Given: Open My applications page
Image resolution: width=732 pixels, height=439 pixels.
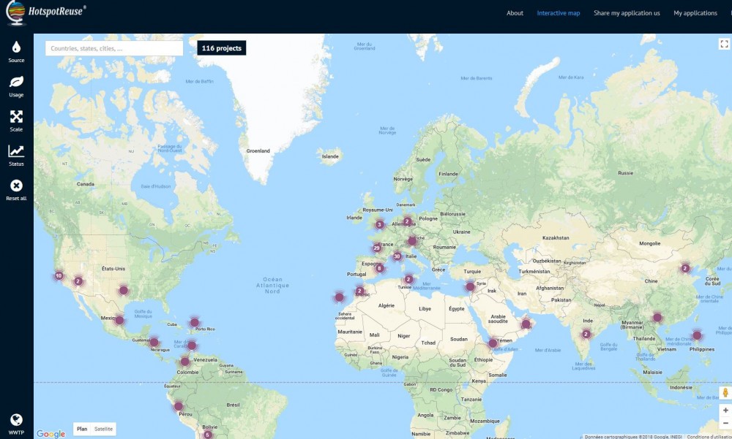Looking at the screenshot, I should (695, 13).
